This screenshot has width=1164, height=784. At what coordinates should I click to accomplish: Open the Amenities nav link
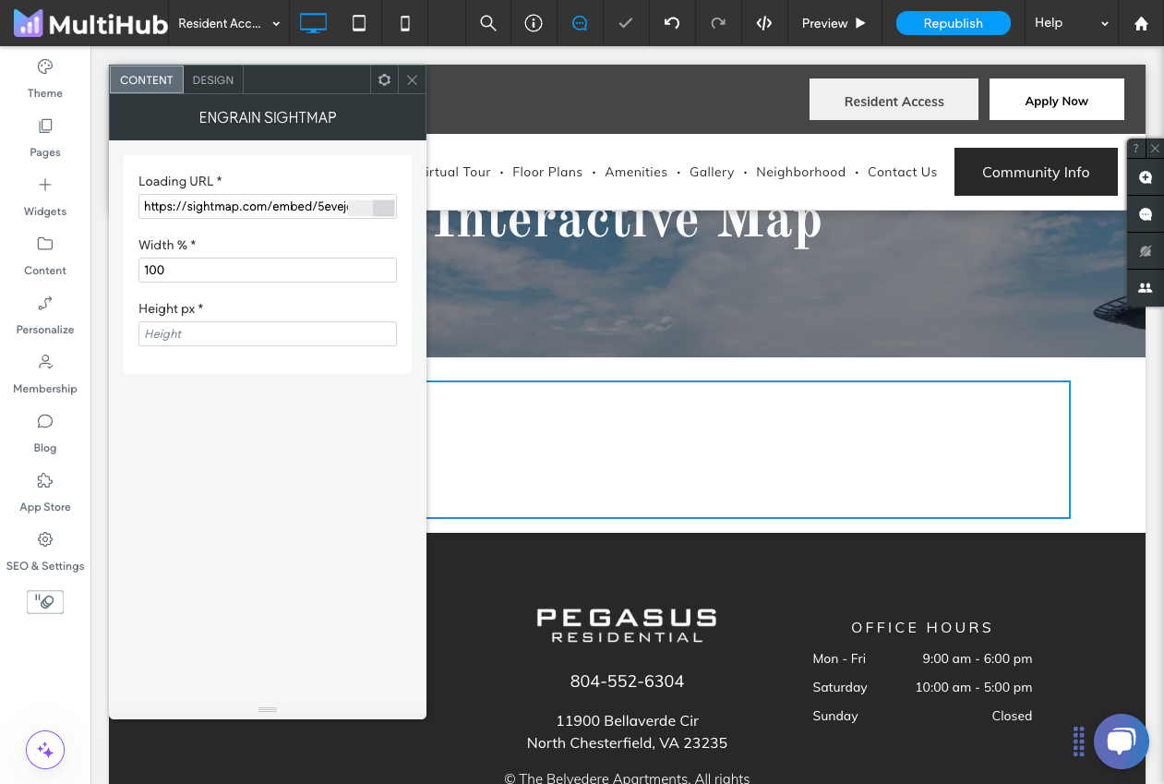tap(636, 172)
